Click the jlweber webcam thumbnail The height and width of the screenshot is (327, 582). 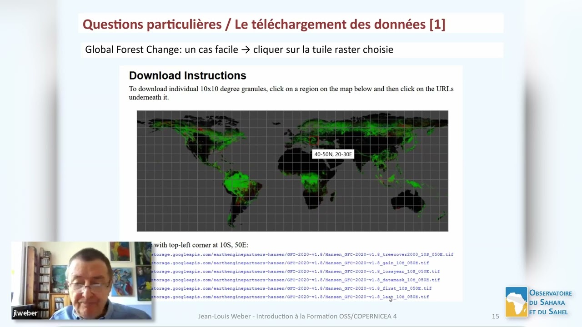pyautogui.click(x=81, y=280)
